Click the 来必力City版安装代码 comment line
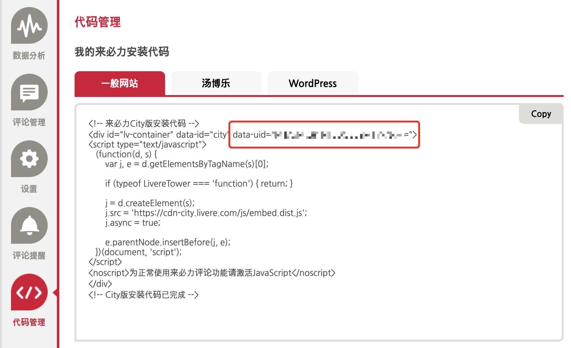Viewport: 571px width, 348px height. click(144, 124)
